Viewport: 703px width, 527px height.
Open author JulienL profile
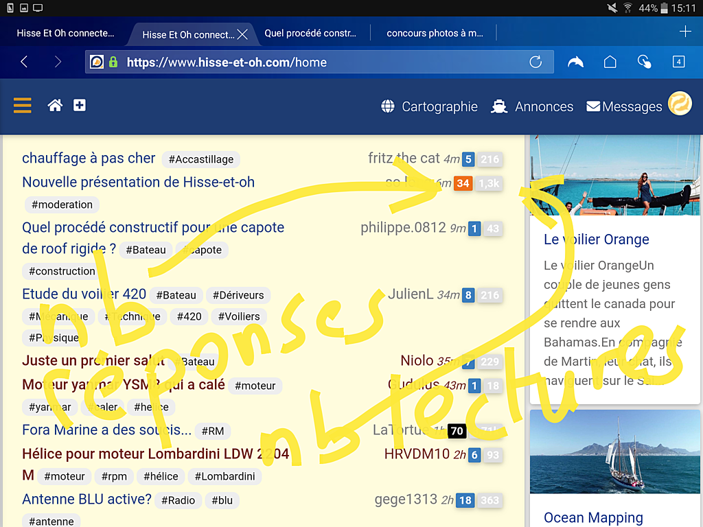pos(411,294)
